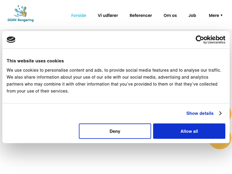This screenshot has height=174, width=232.
Task: Click the 'This website uses cookies' heading
Action: [35, 61]
